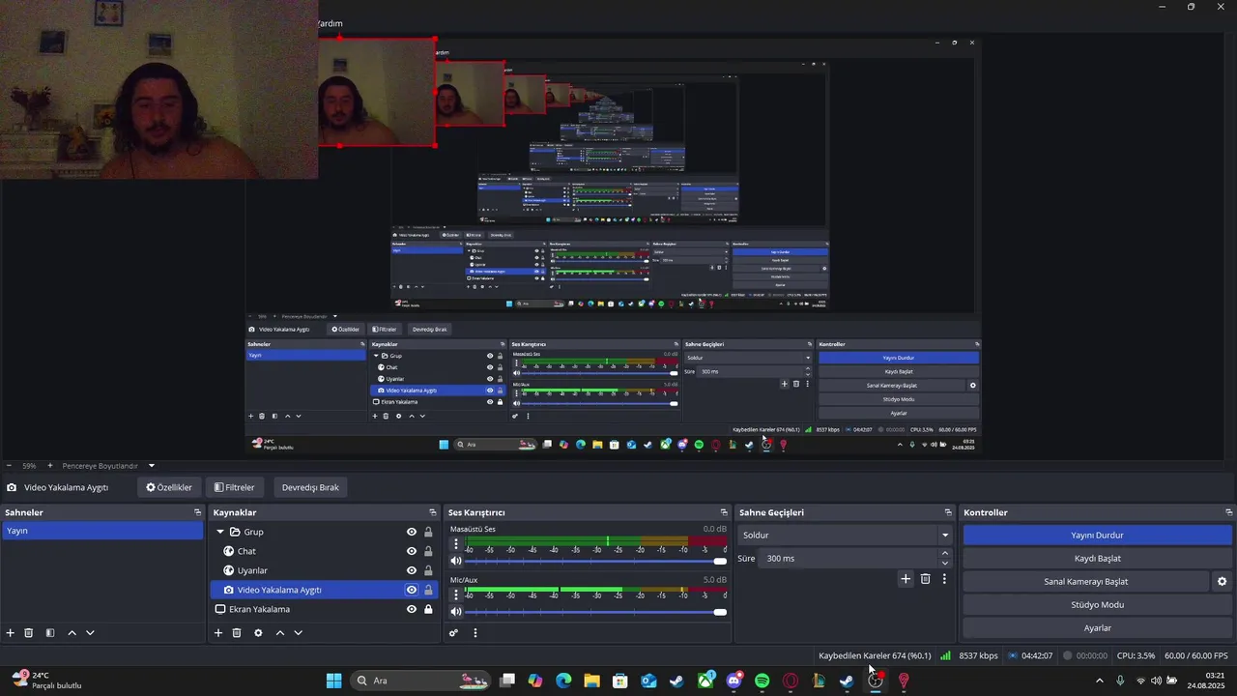
Task: Open audio mixer footer three-dot menu
Action: (475, 633)
